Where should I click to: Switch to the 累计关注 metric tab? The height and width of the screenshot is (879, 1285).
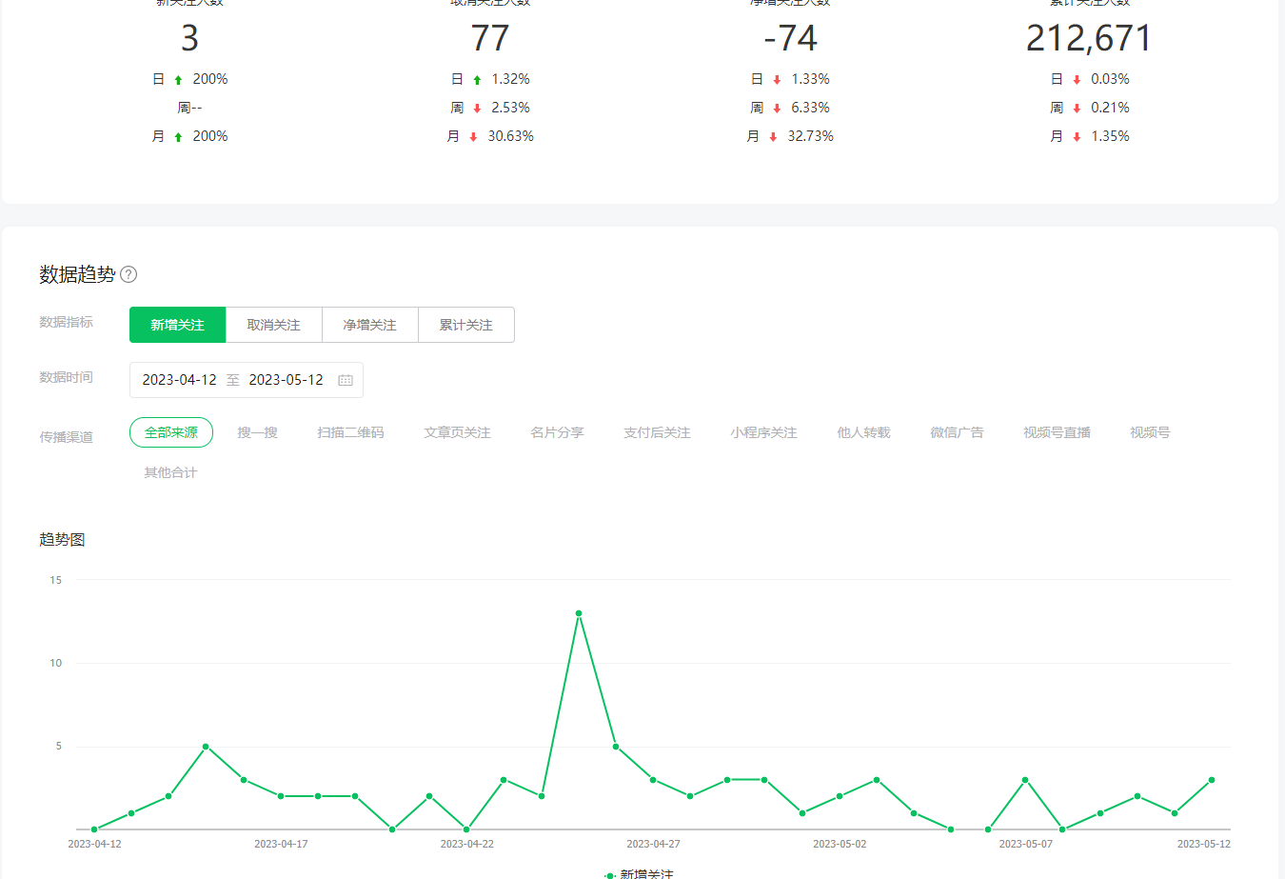[x=465, y=325]
